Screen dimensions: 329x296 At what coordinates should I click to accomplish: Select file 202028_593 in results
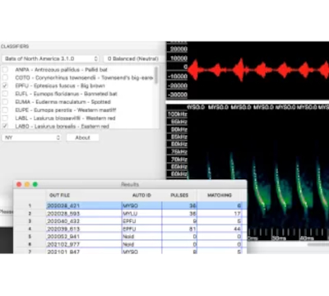click(84, 214)
